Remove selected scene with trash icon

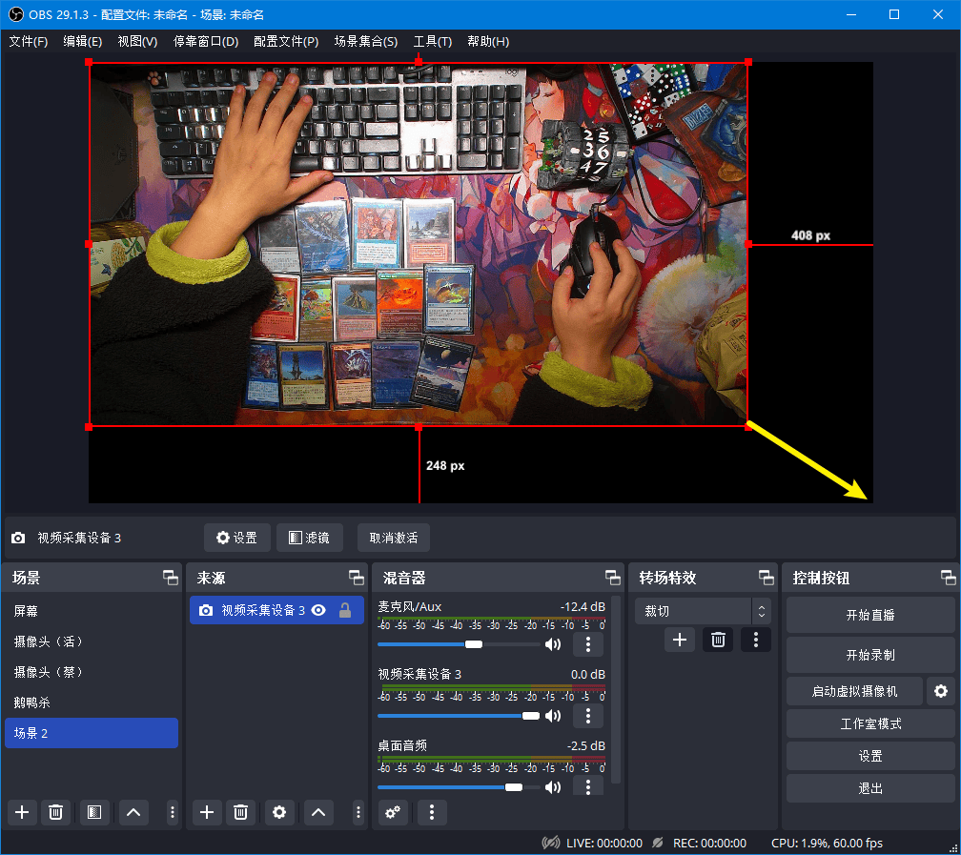[55, 813]
